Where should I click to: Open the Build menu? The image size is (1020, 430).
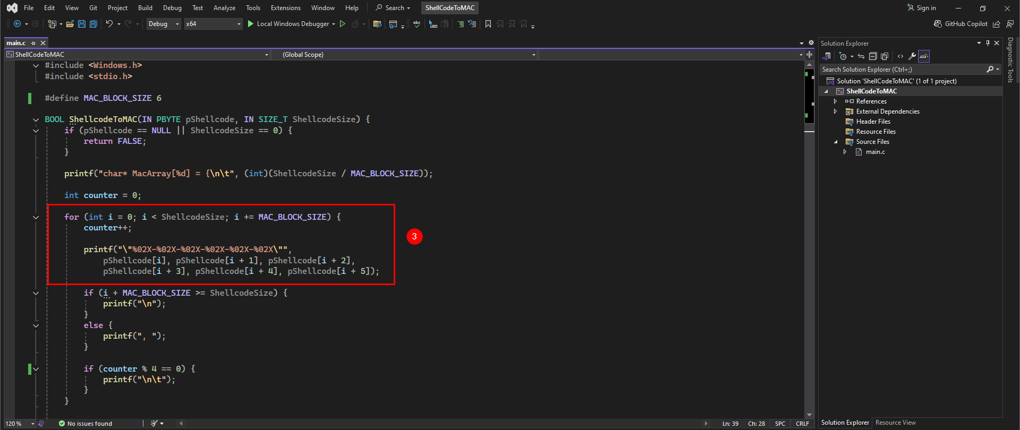[145, 8]
